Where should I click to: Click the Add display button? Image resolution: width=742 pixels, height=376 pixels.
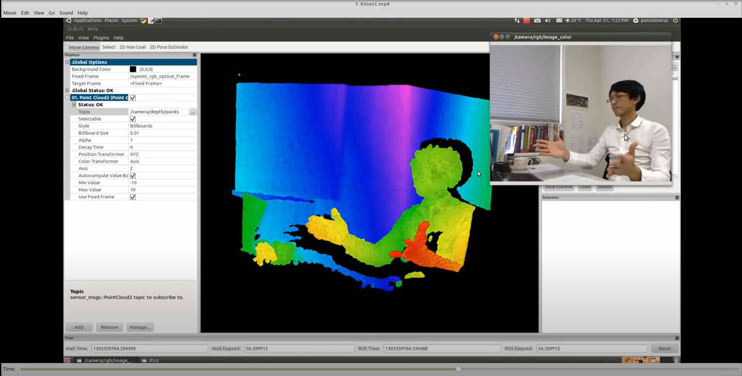click(79, 327)
